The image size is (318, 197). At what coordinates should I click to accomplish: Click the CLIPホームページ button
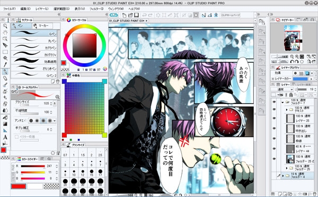point(231,15)
